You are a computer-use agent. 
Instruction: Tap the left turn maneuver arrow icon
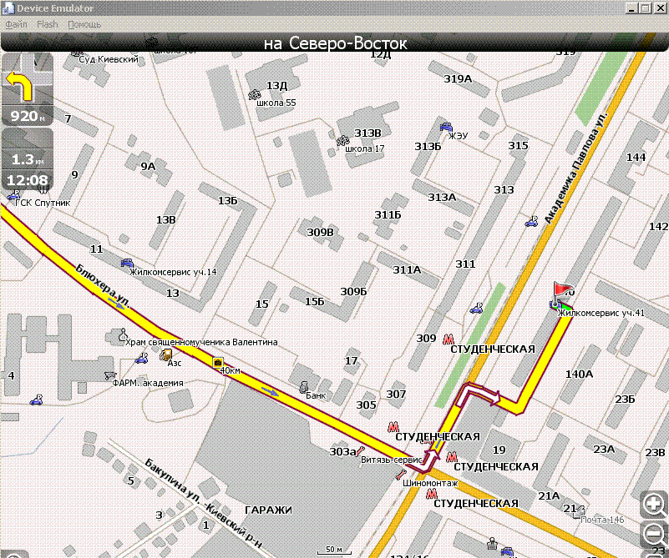pyautogui.click(x=19, y=86)
